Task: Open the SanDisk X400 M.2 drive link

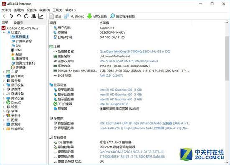Action: [x=132, y=152]
